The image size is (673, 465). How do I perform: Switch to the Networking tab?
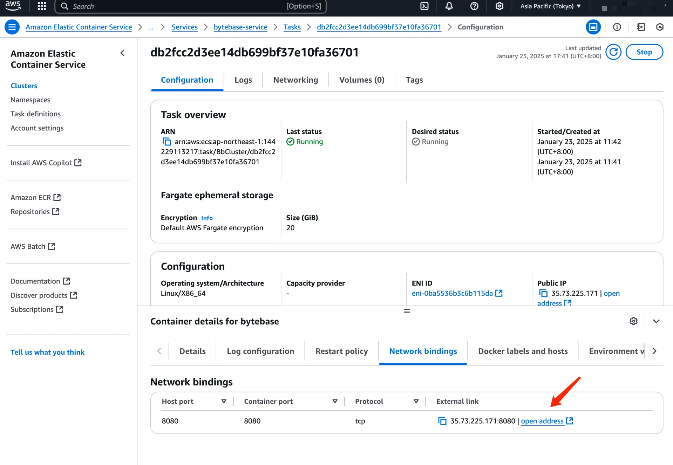pos(295,80)
